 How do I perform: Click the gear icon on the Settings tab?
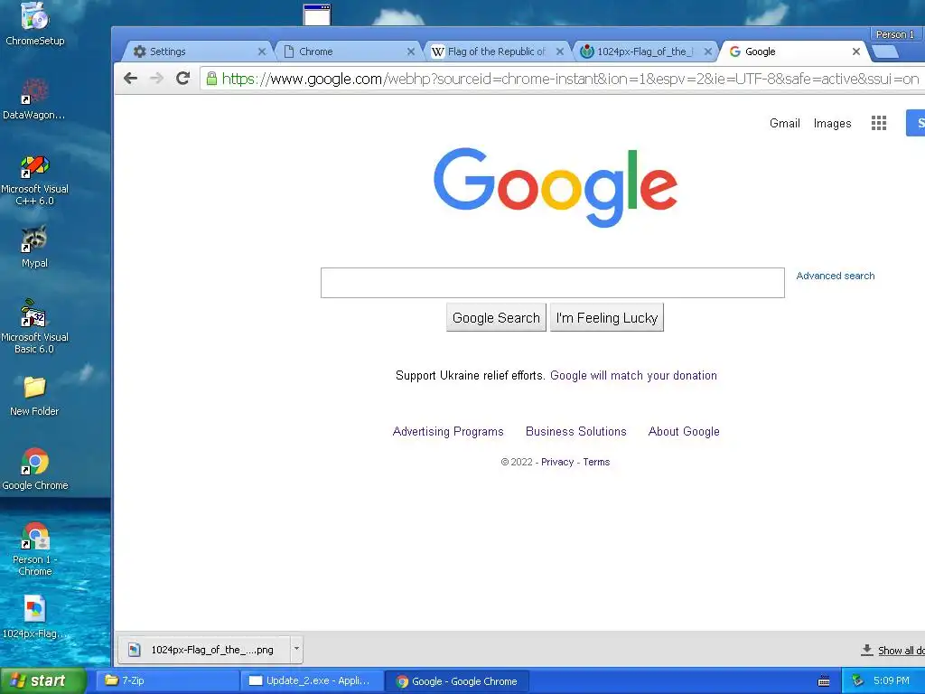(x=139, y=52)
